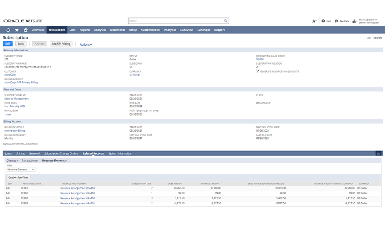385x226 pixels.
Task: Expand the Actions menu
Action: pos(85,44)
